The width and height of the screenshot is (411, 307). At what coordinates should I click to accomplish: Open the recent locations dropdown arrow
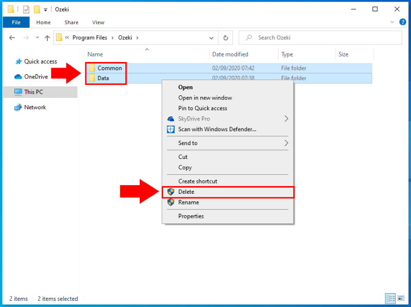38,37
